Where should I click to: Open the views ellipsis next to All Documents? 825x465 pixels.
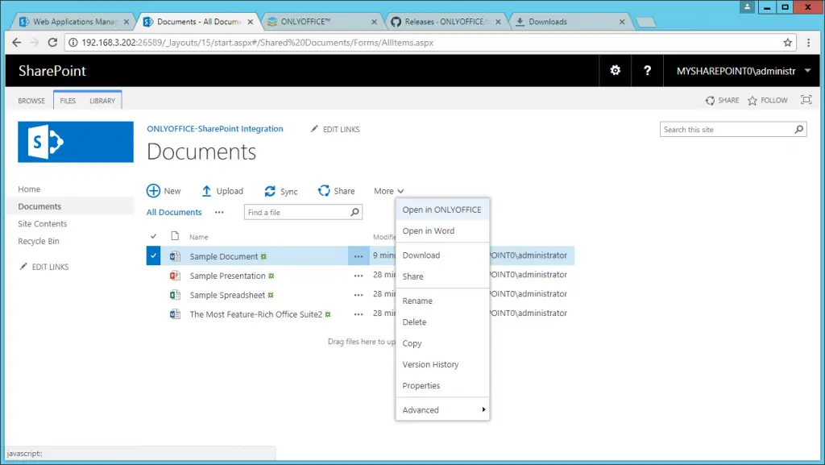click(219, 213)
